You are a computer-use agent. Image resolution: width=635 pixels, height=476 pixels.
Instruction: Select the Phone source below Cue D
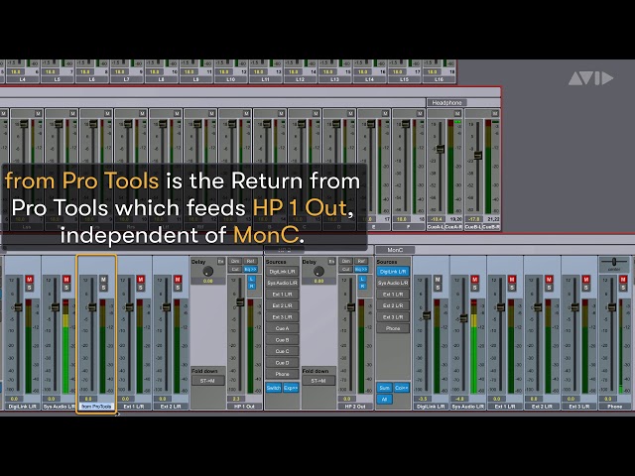pyautogui.click(x=282, y=374)
